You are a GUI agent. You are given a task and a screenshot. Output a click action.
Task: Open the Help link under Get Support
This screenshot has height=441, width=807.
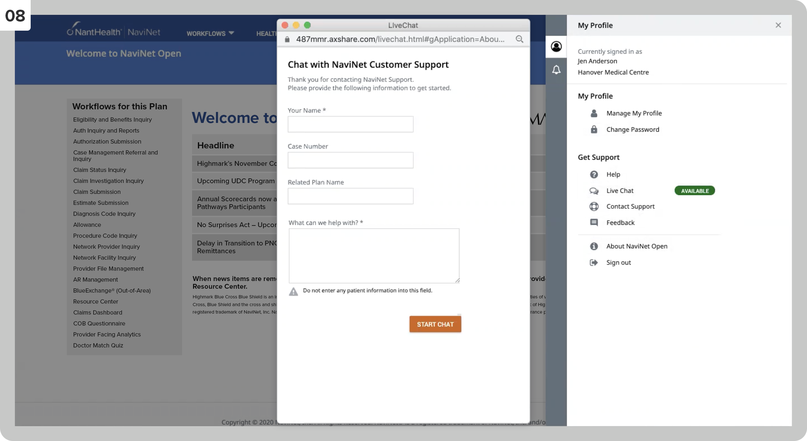[x=613, y=175]
